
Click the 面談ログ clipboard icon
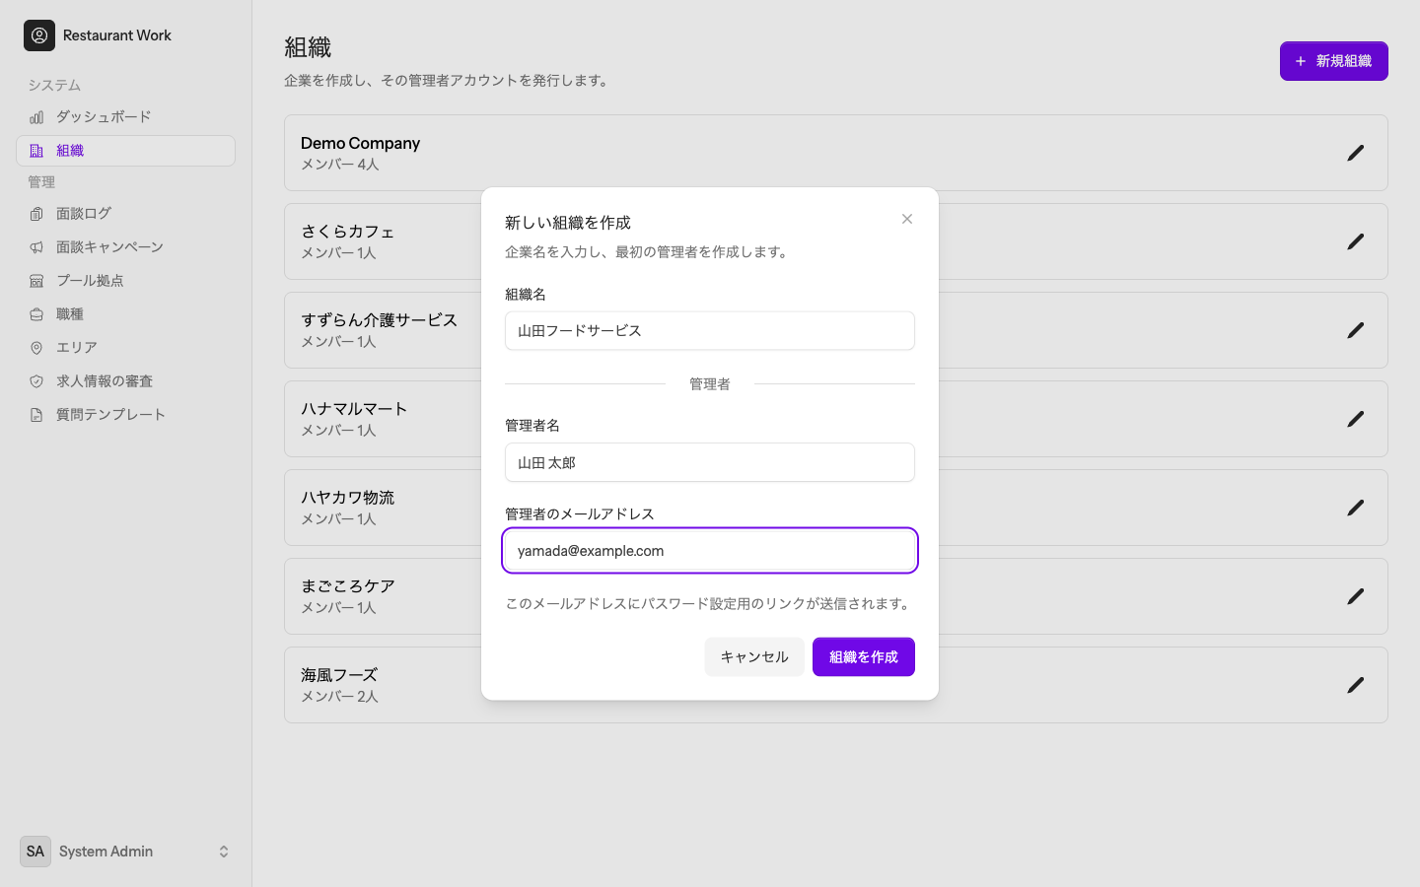click(x=36, y=214)
